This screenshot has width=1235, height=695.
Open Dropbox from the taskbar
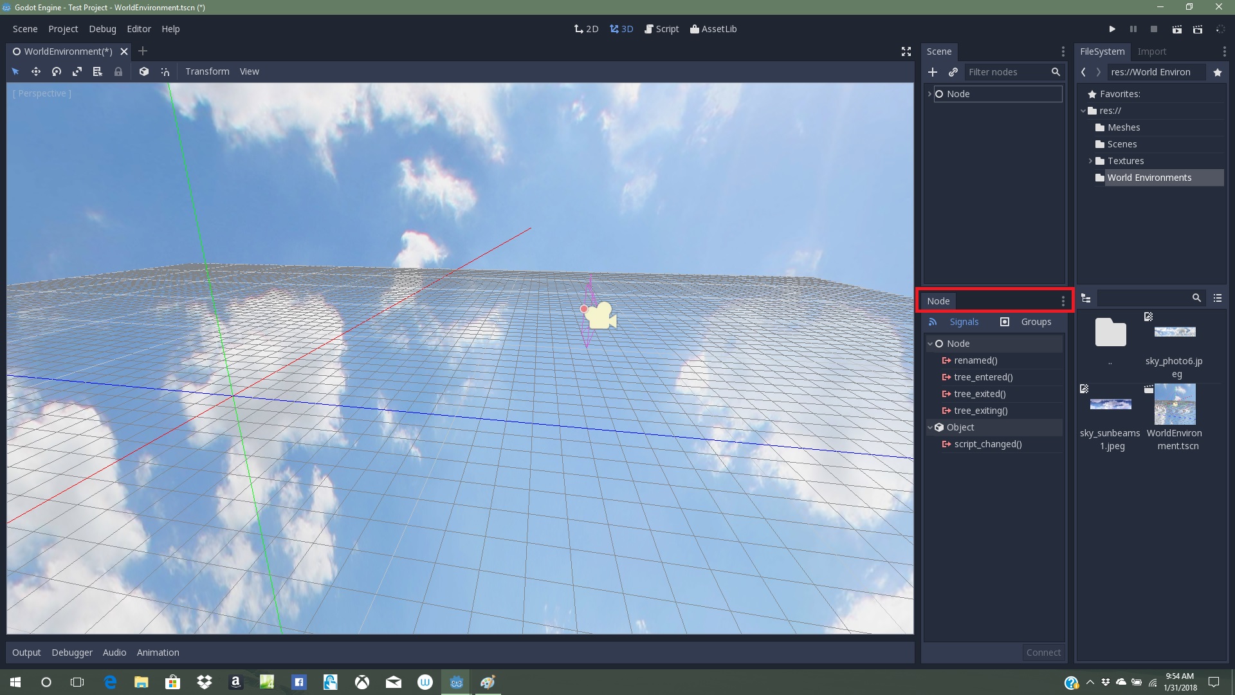click(205, 682)
